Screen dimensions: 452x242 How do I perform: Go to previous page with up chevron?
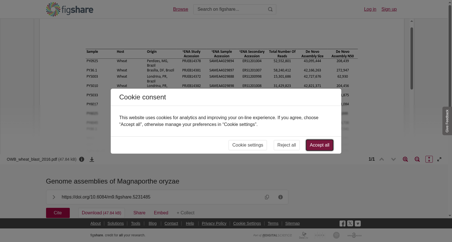382,159
